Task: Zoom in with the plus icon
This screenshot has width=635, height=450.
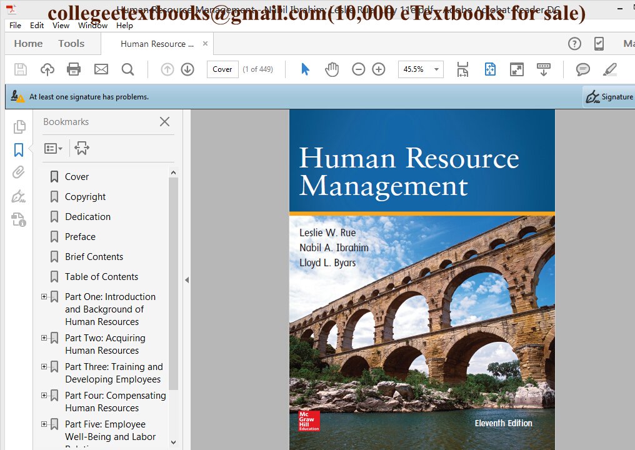Action: point(379,69)
